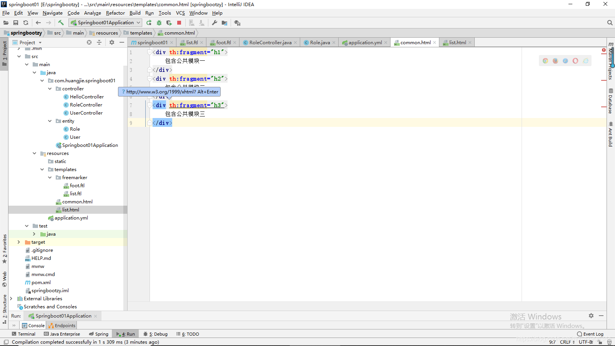Click the Open folder toolbar icon
The image size is (615, 346).
click(6, 23)
